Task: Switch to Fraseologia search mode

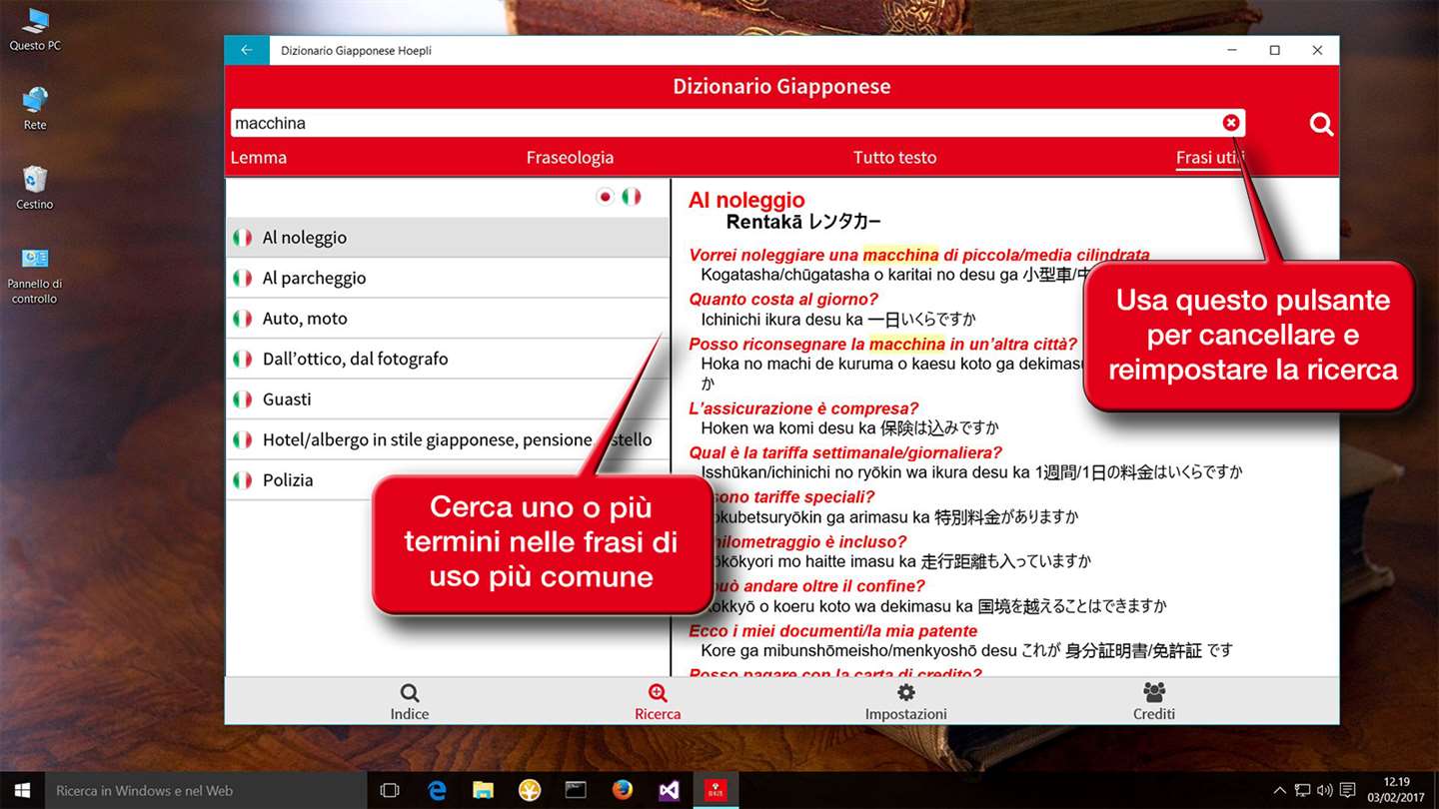Action: [570, 157]
